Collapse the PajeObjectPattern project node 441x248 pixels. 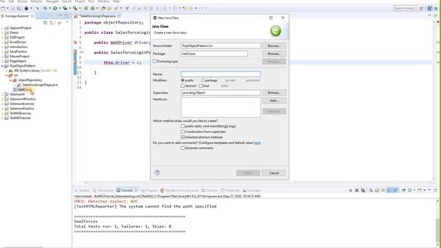(x=2, y=66)
